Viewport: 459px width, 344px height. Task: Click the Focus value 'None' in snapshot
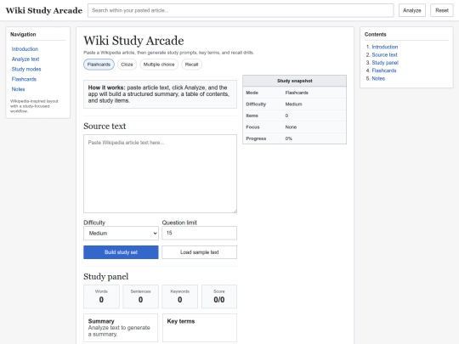(291, 127)
